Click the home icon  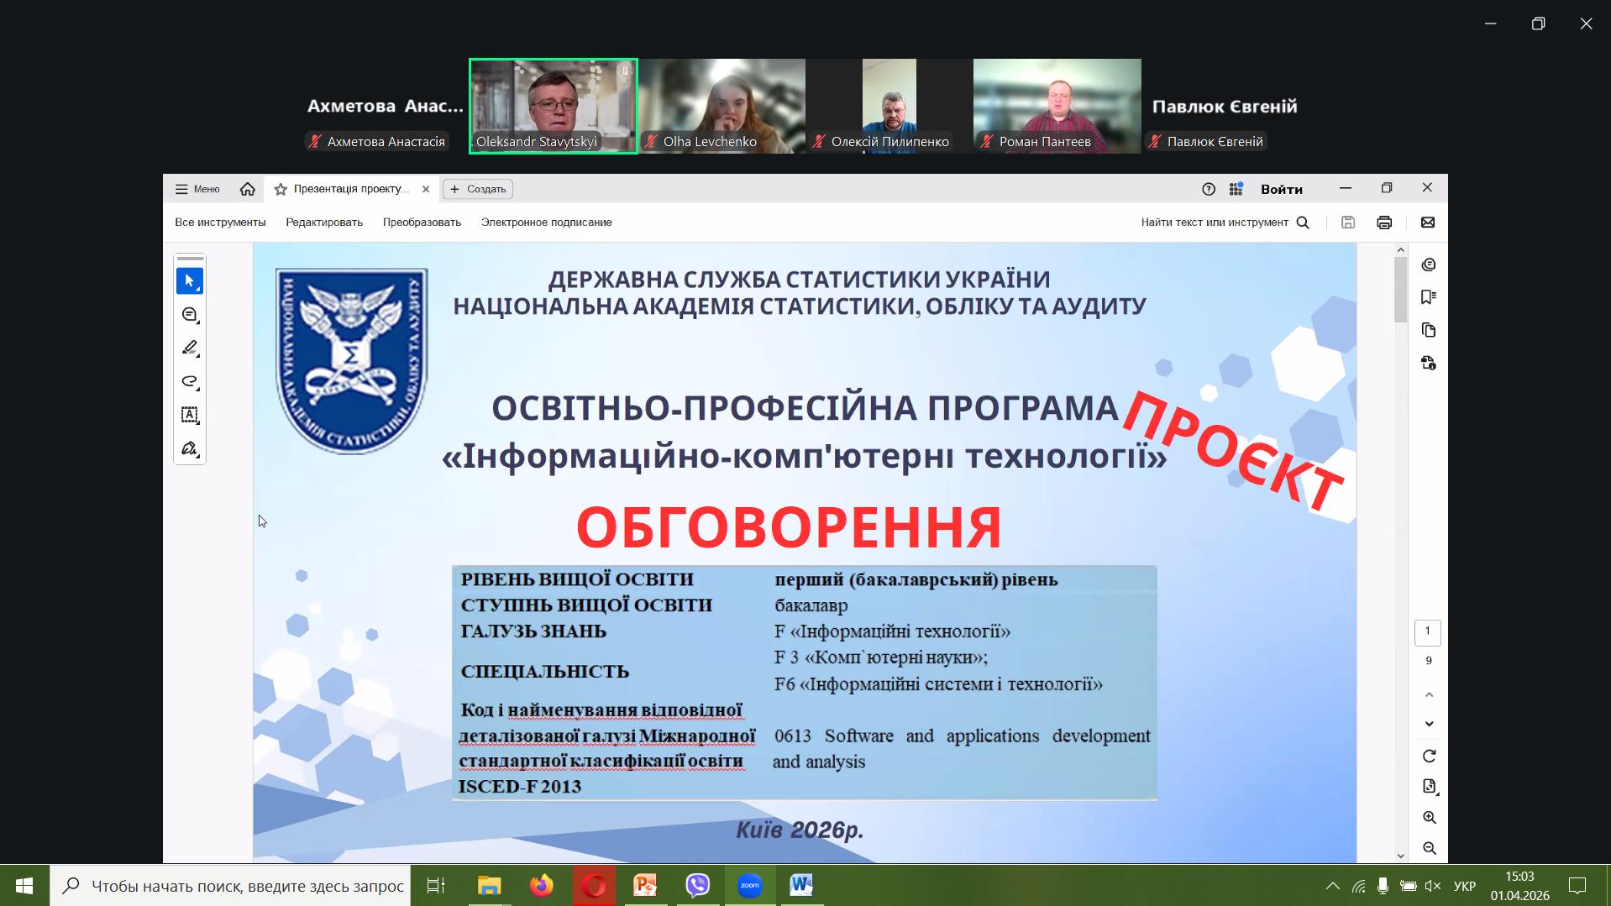click(247, 189)
